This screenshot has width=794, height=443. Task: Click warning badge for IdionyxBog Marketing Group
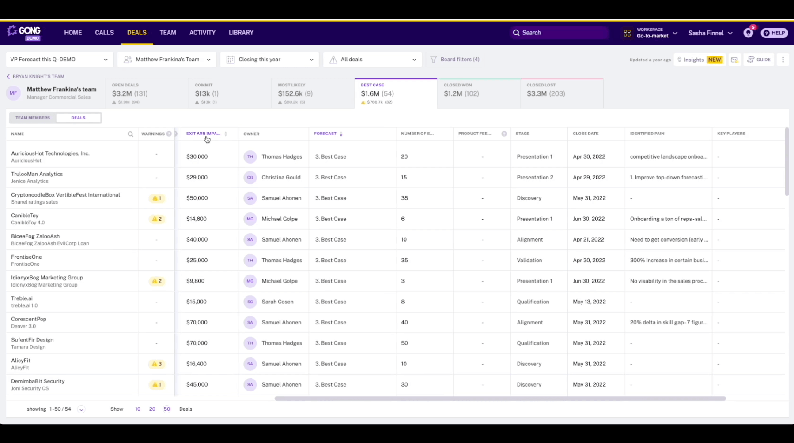pos(157,281)
